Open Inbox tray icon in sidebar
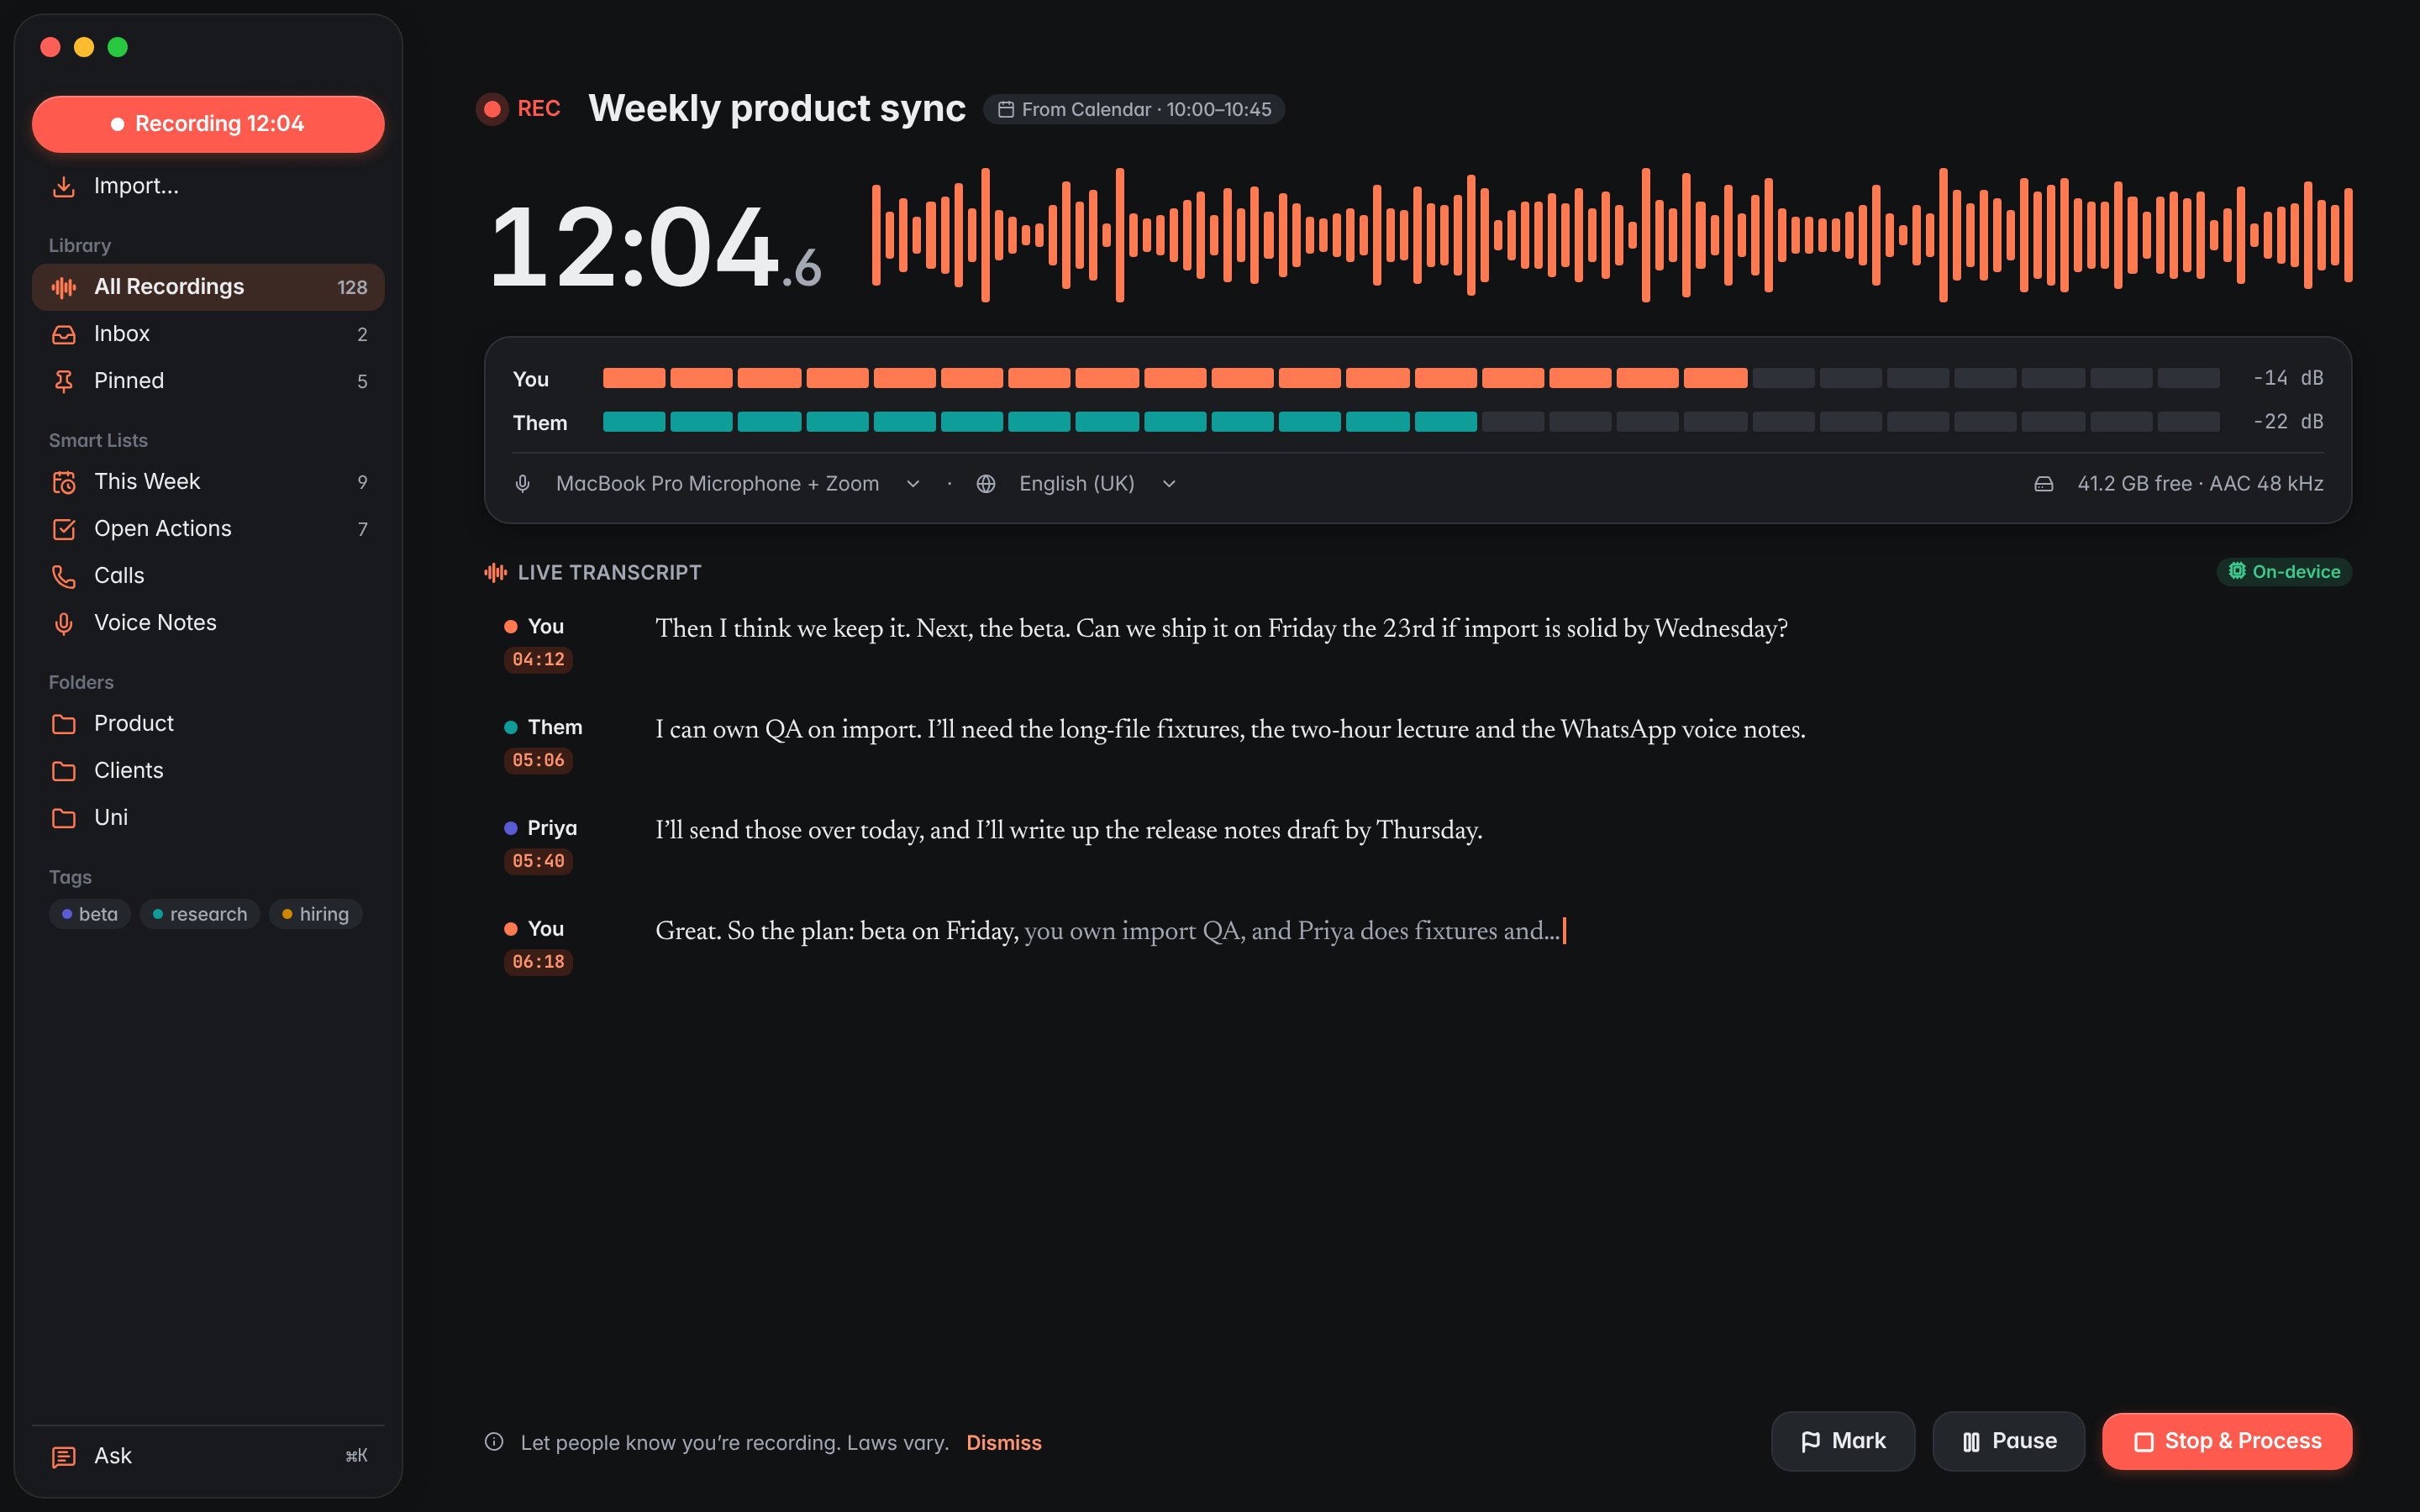The height and width of the screenshot is (1512, 2420). pyautogui.click(x=64, y=334)
